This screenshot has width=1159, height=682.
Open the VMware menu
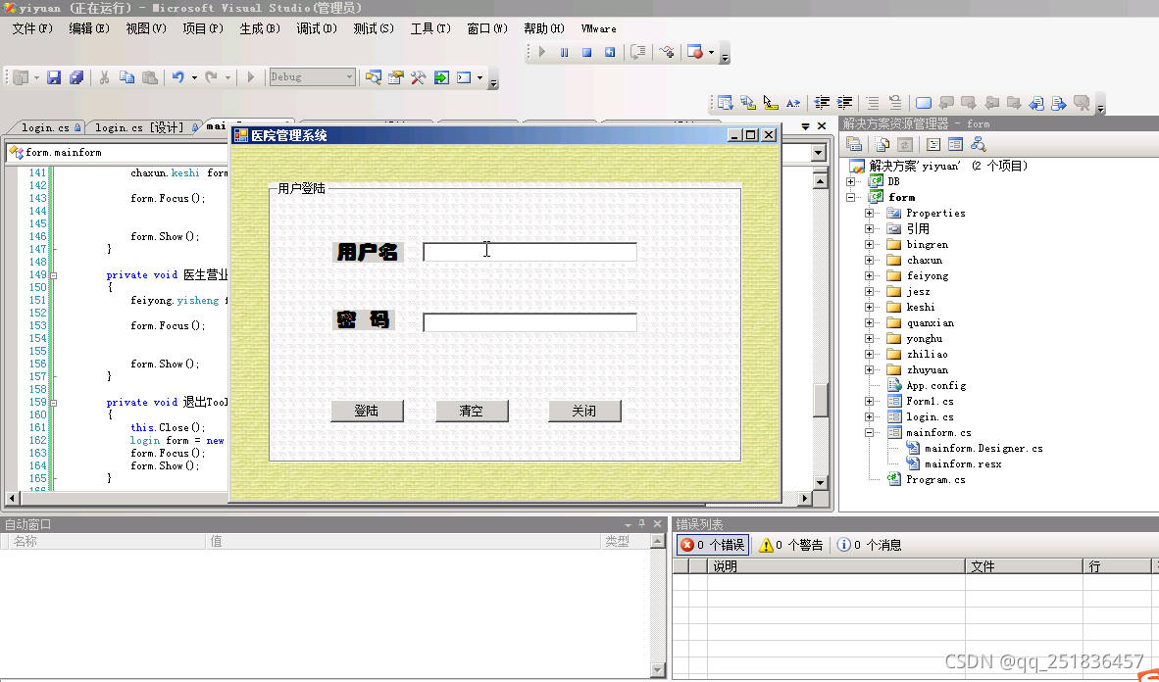tap(599, 28)
